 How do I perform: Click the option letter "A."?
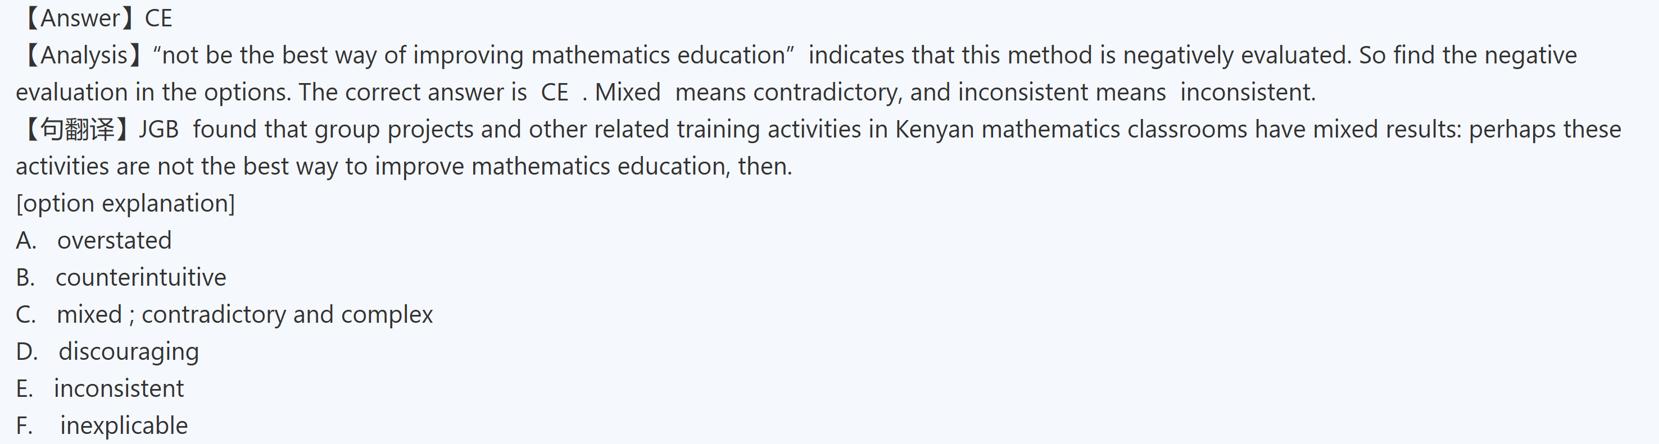[x=26, y=241]
